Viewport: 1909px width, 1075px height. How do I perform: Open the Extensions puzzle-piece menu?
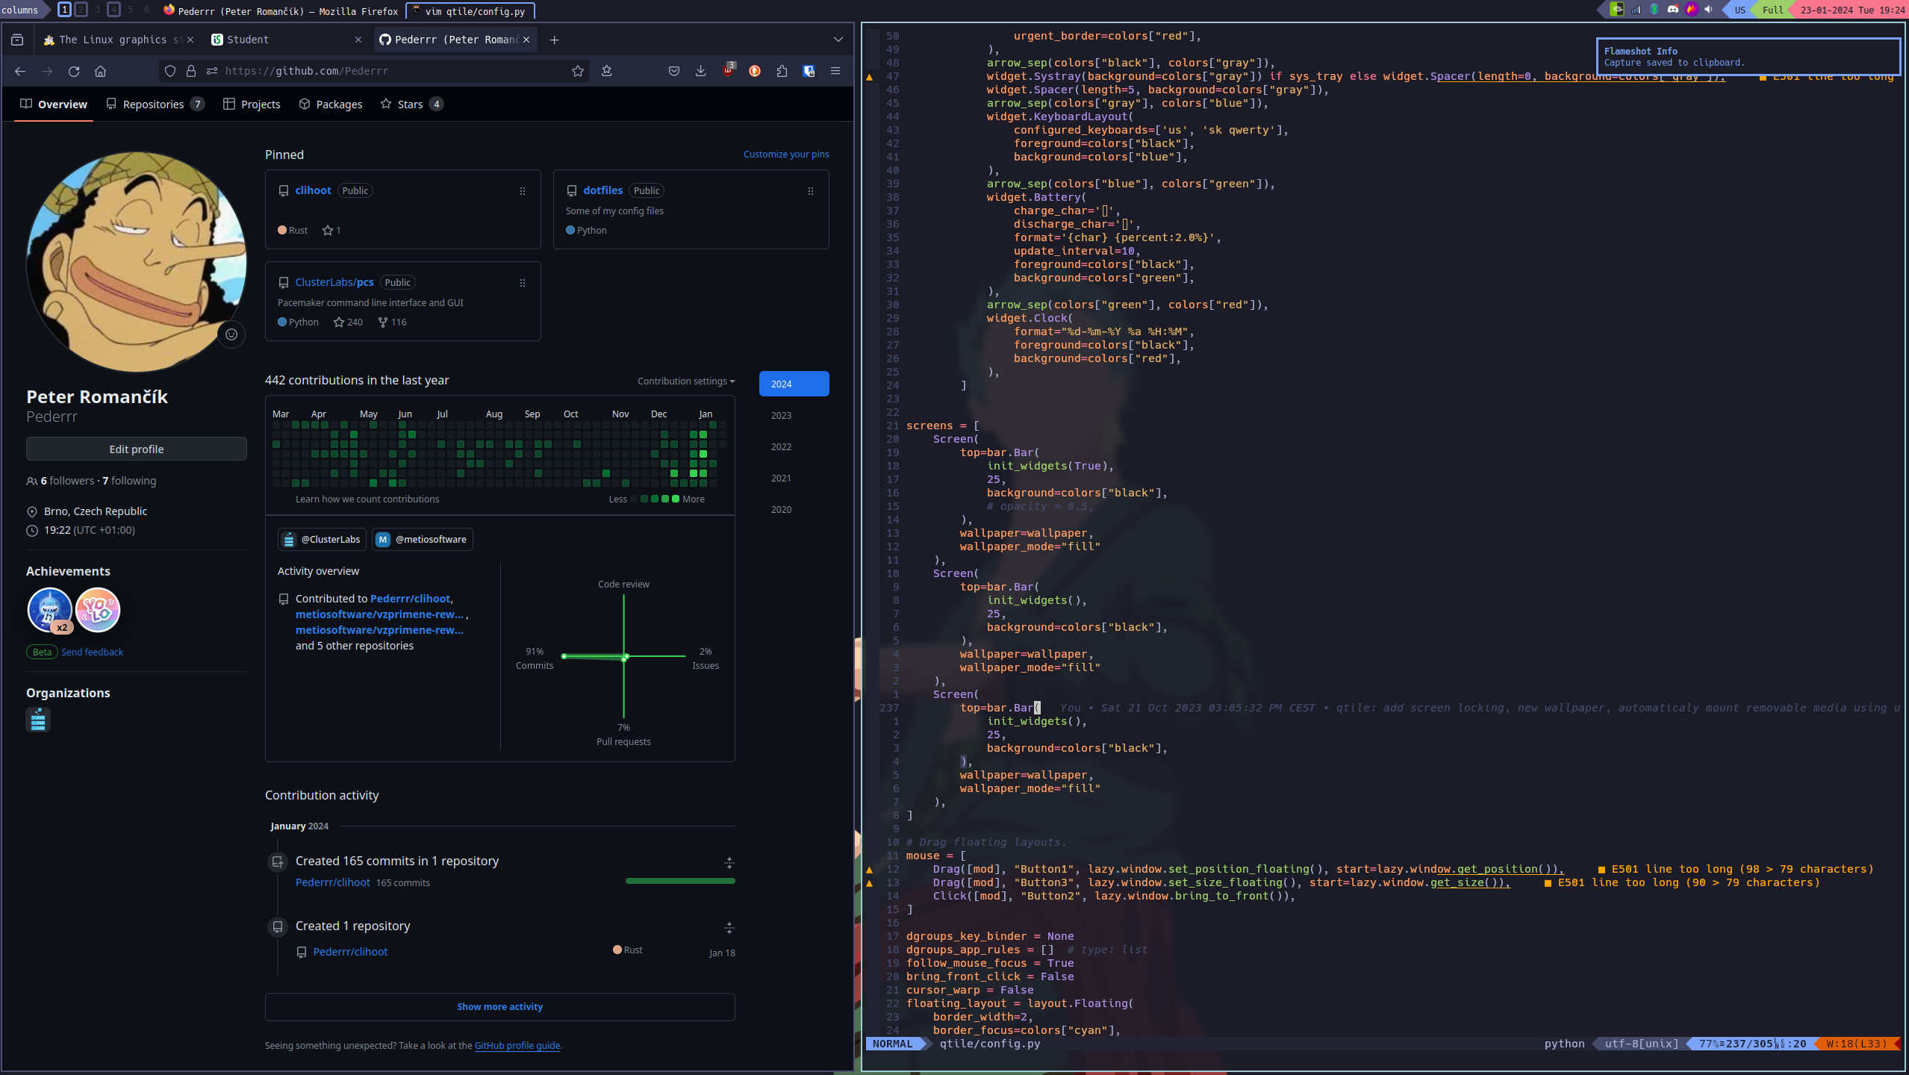782,71
